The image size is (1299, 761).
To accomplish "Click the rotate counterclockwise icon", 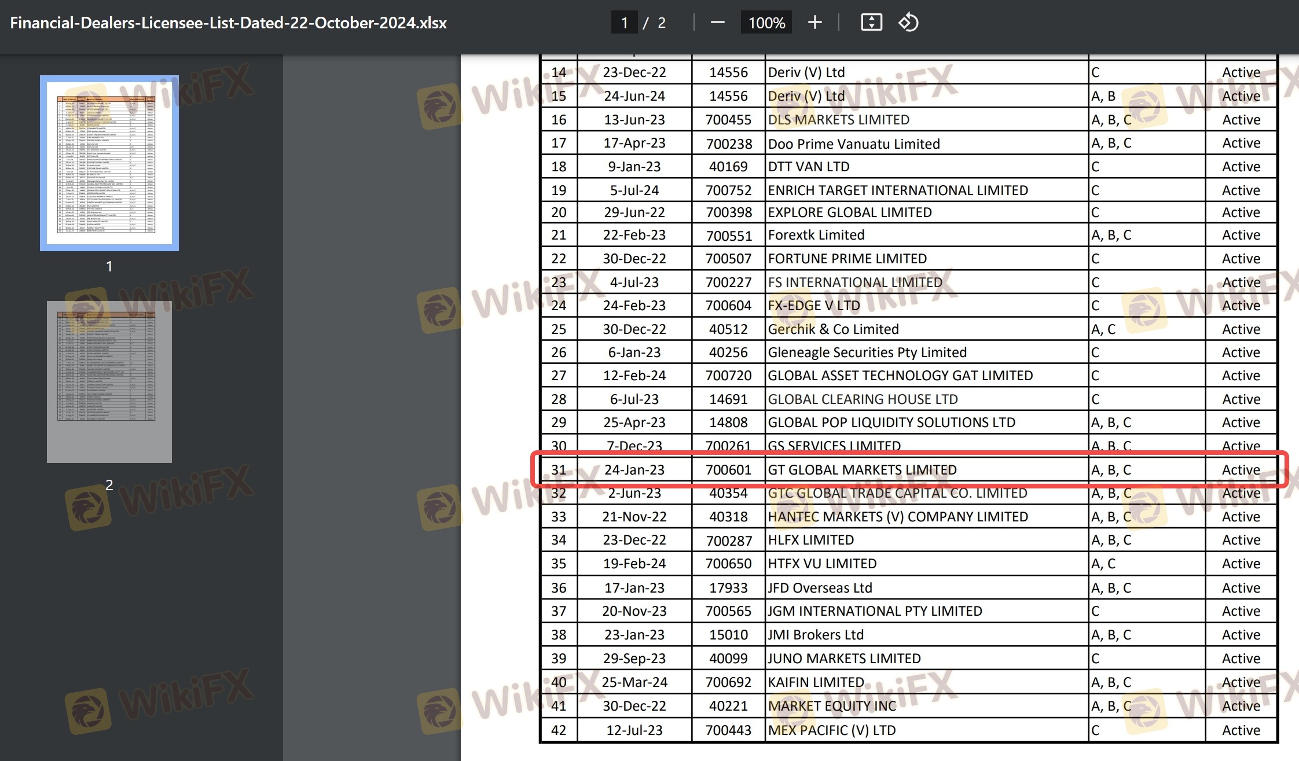I will pos(908,23).
